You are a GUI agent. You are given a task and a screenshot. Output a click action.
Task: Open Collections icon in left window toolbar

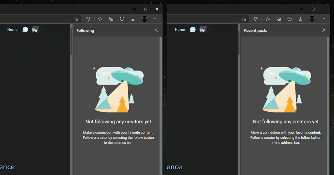pyautogui.click(x=111, y=19)
